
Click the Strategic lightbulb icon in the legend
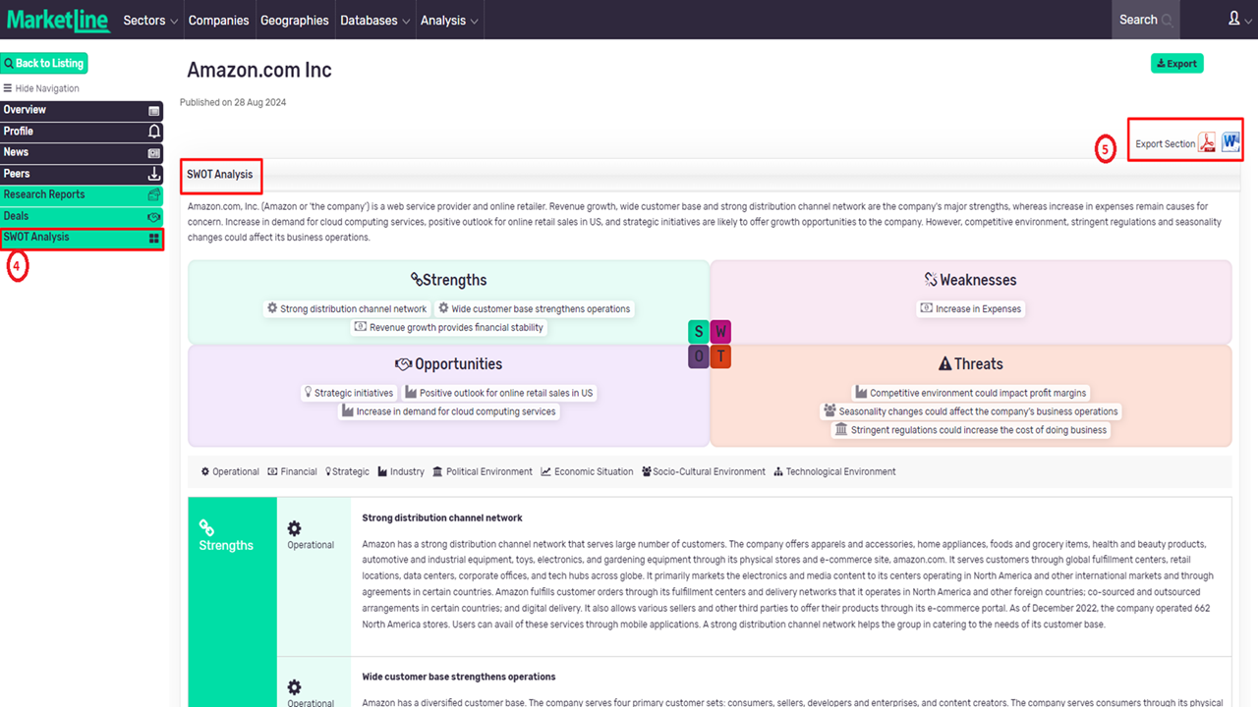[x=328, y=471]
